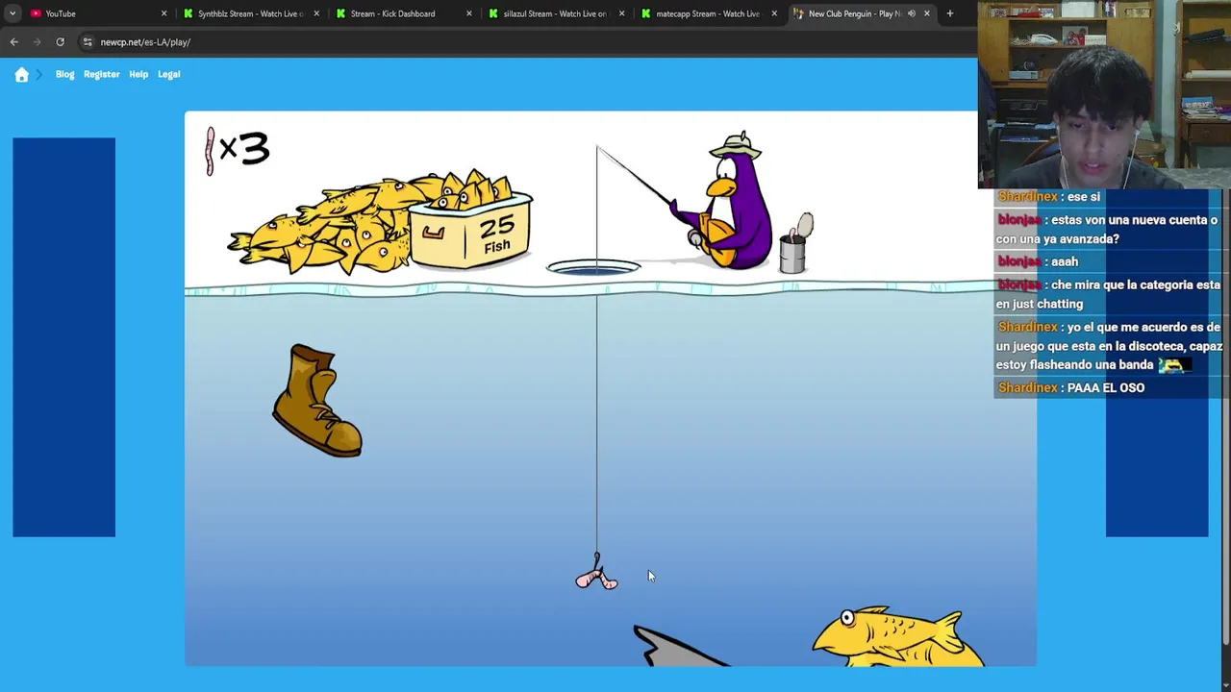Switch to the Synthblz Stream tab
The width and height of the screenshot is (1231, 692).
[250, 13]
